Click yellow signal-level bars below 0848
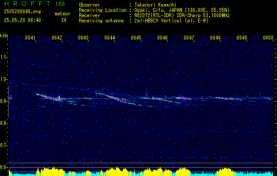The image size is (277, 176). pos(225,172)
